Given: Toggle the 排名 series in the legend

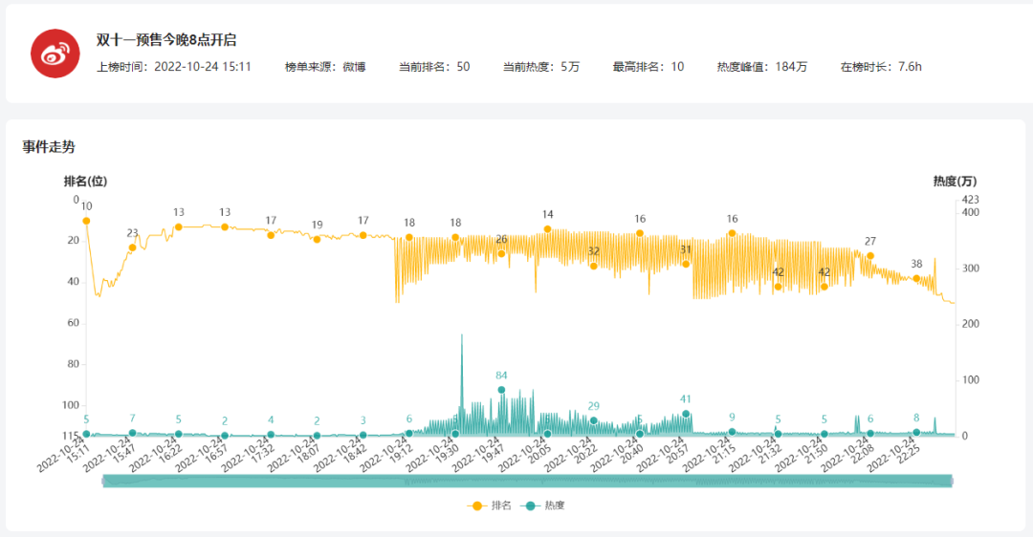Looking at the screenshot, I should coord(491,505).
